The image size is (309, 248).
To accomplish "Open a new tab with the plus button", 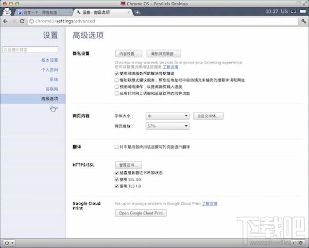I will pyautogui.click(x=137, y=12).
